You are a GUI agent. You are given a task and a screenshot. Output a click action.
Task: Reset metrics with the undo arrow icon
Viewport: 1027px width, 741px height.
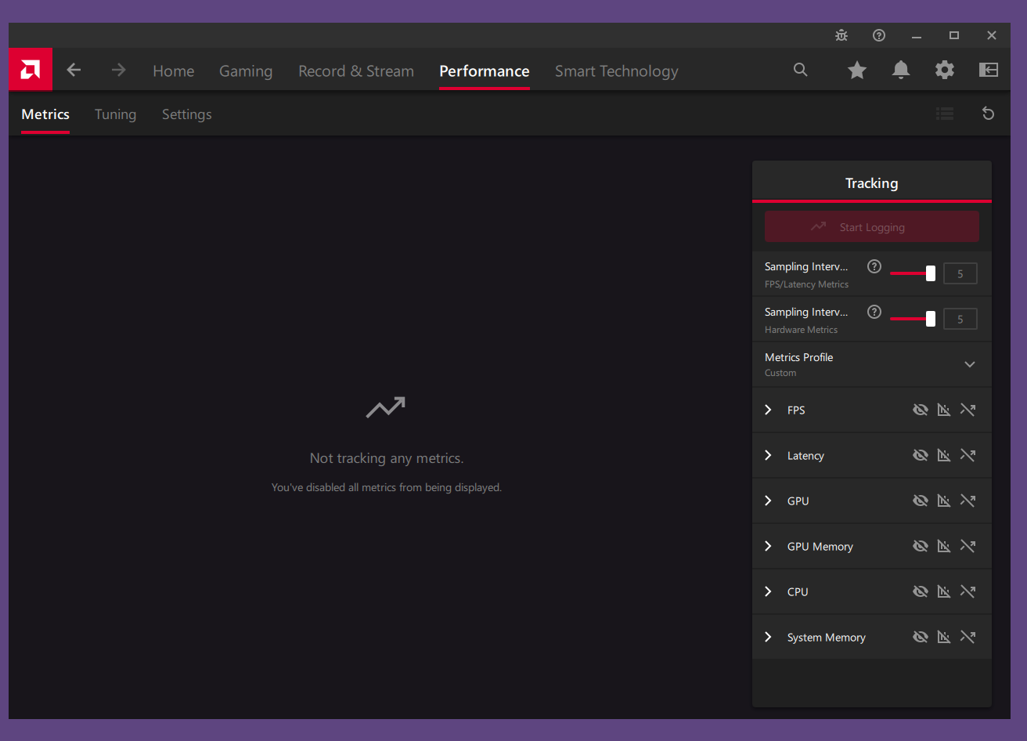pos(989,114)
